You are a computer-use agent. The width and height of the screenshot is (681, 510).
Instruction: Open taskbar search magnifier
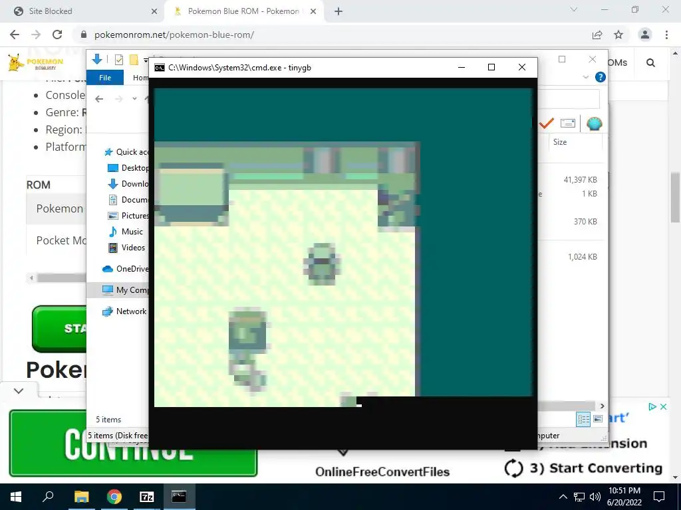tap(48, 497)
